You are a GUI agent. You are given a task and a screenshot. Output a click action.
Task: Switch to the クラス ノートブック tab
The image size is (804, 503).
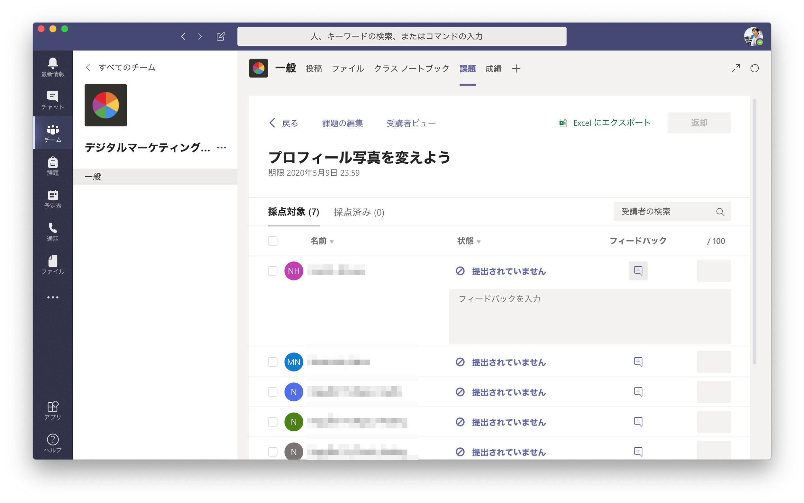click(411, 69)
